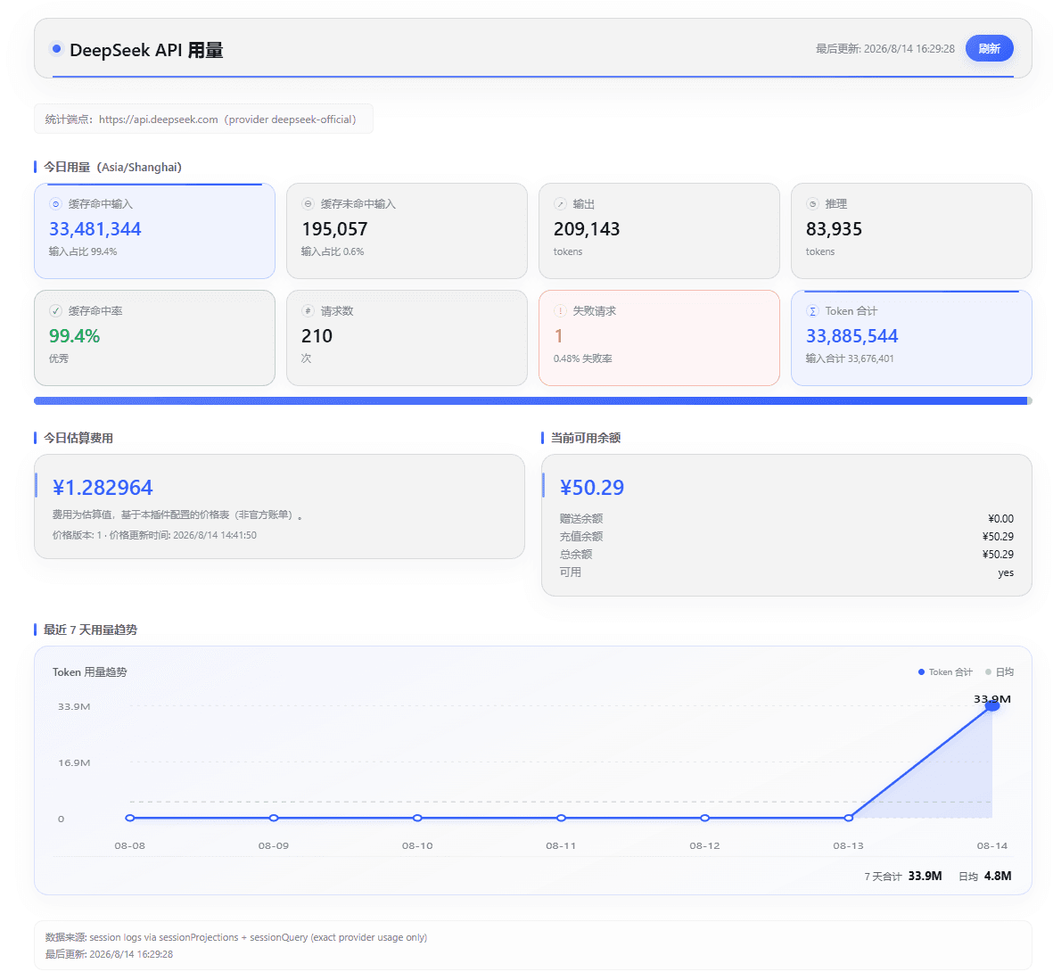The image size is (1053, 980).
Task: Click the 缓存命中输入 card icon
Action: click(56, 204)
